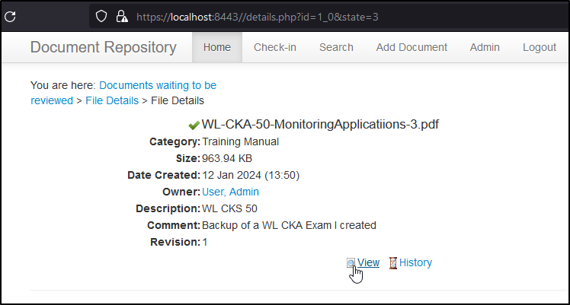Open the Home tab
The image size is (570, 305).
(x=217, y=47)
